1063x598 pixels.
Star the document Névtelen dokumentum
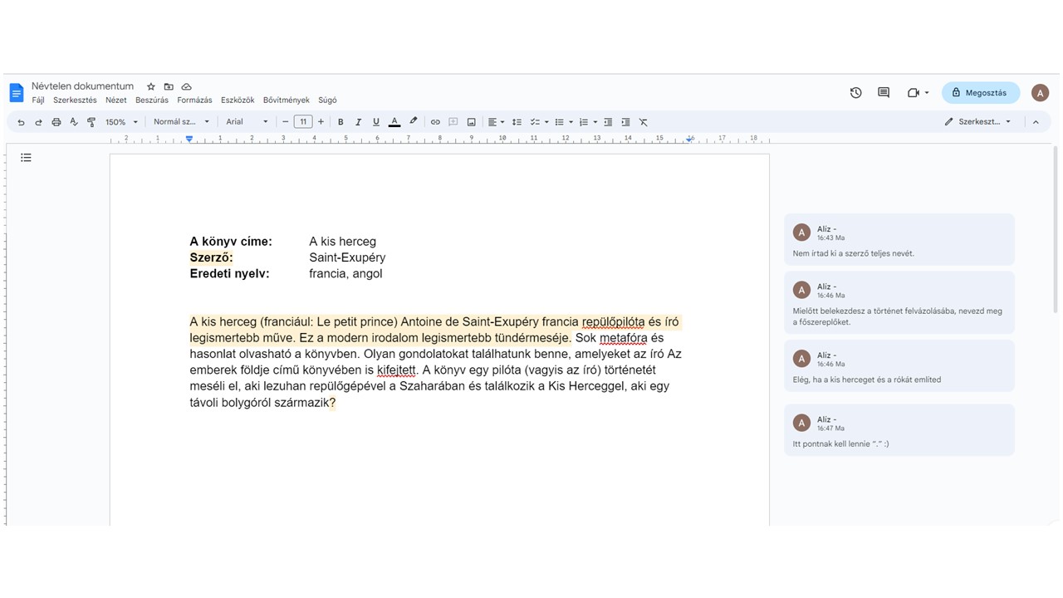(x=151, y=86)
